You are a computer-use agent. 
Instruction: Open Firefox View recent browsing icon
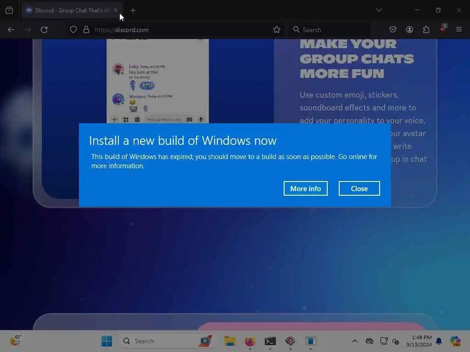pos(9,11)
